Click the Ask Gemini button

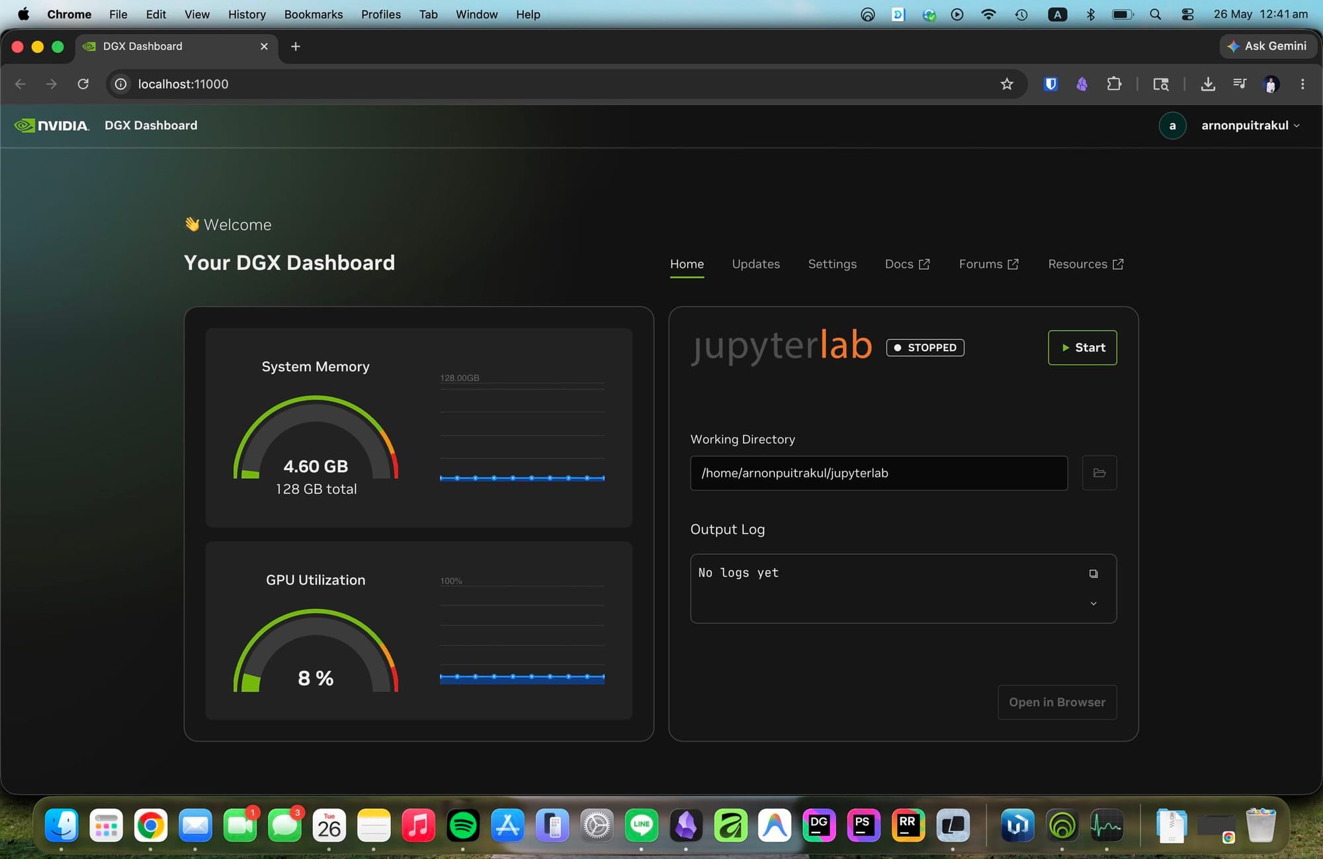(x=1267, y=46)
